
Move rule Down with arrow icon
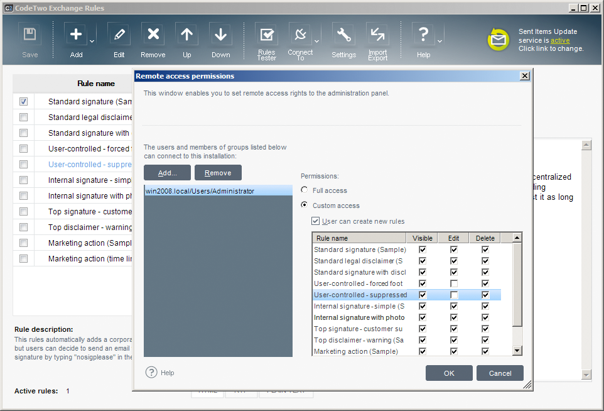point(221,35)
